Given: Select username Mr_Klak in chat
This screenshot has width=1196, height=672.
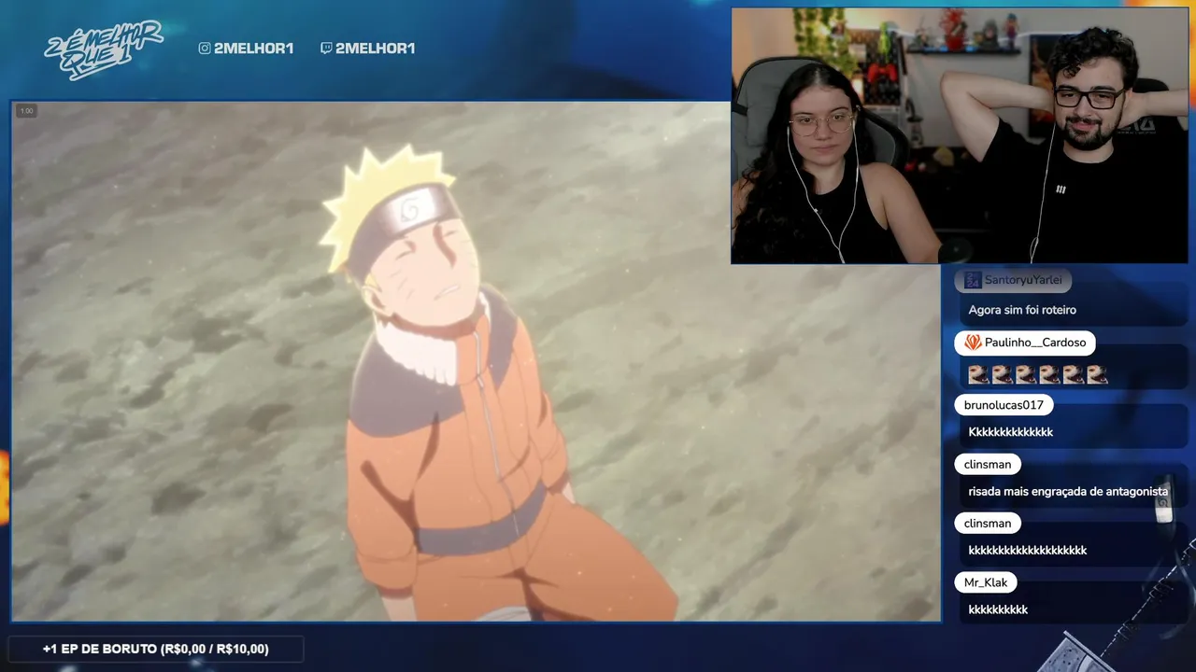Looking at the screenshot, I should point(986,582).
